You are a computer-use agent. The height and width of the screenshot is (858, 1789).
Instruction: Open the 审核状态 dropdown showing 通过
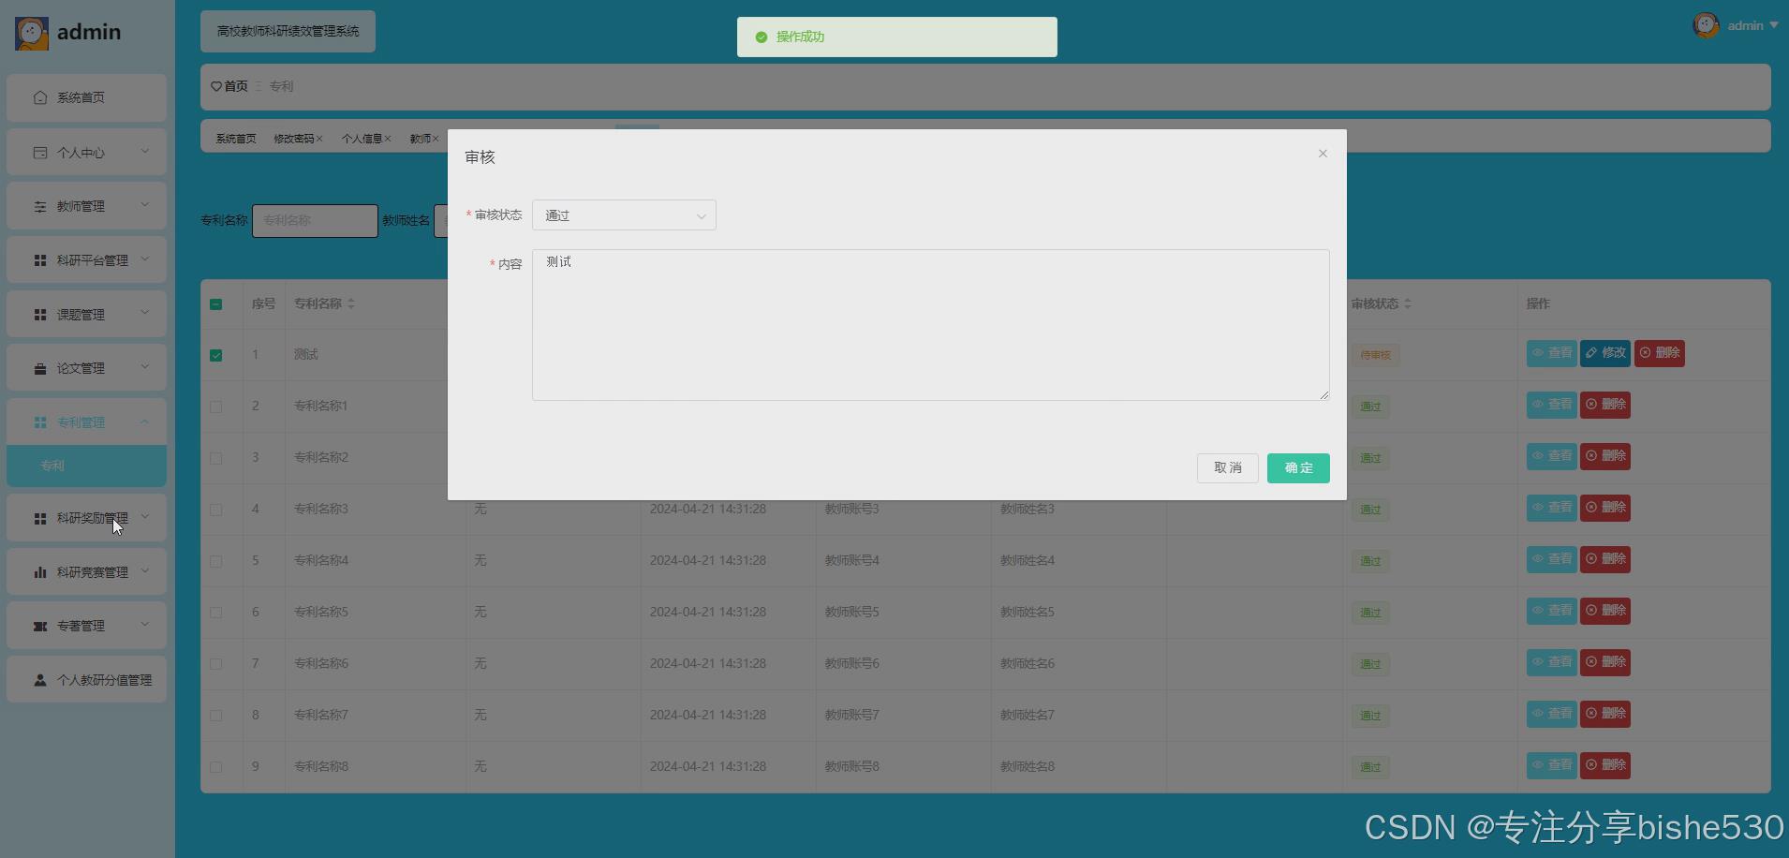point(624,215)
